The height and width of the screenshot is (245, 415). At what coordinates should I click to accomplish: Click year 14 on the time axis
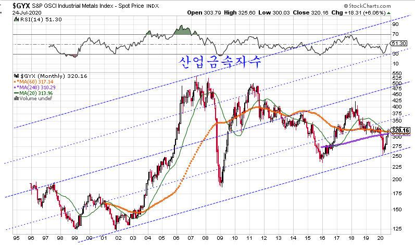pyautogui.click(x=293, y=238)
